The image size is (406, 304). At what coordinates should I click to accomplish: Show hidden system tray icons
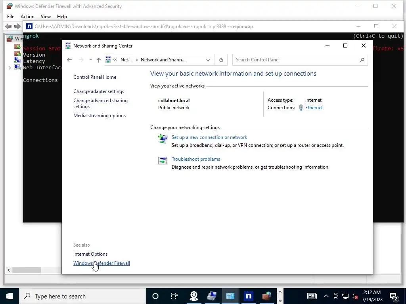pos(326,296)
